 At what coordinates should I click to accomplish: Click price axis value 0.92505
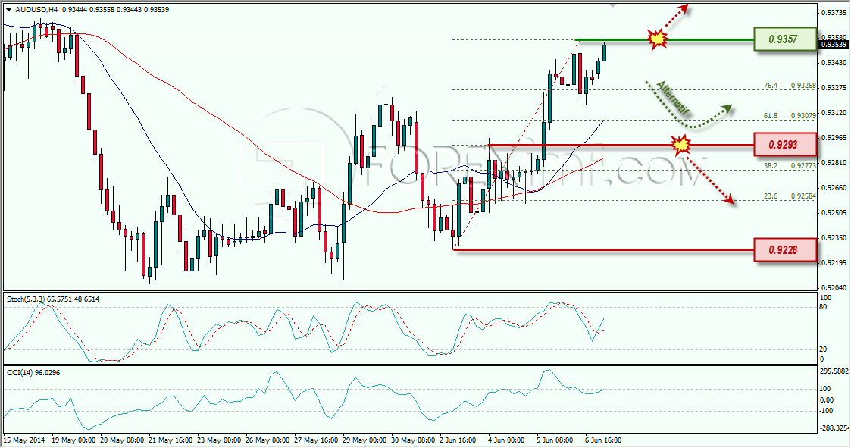click(x=834, y=212)
